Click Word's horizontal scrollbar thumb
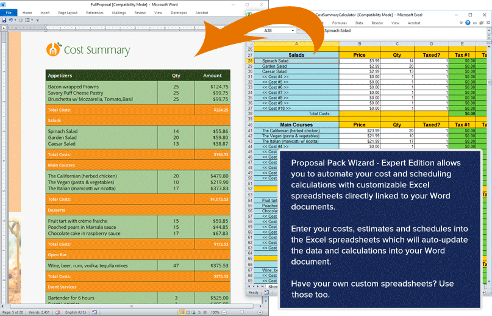 pos(132,306)
